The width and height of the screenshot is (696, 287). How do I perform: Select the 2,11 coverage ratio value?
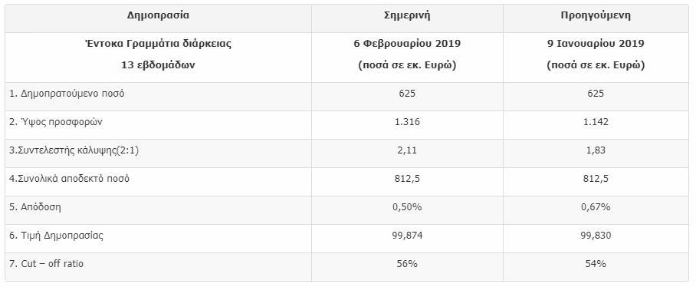coord(407,150)
